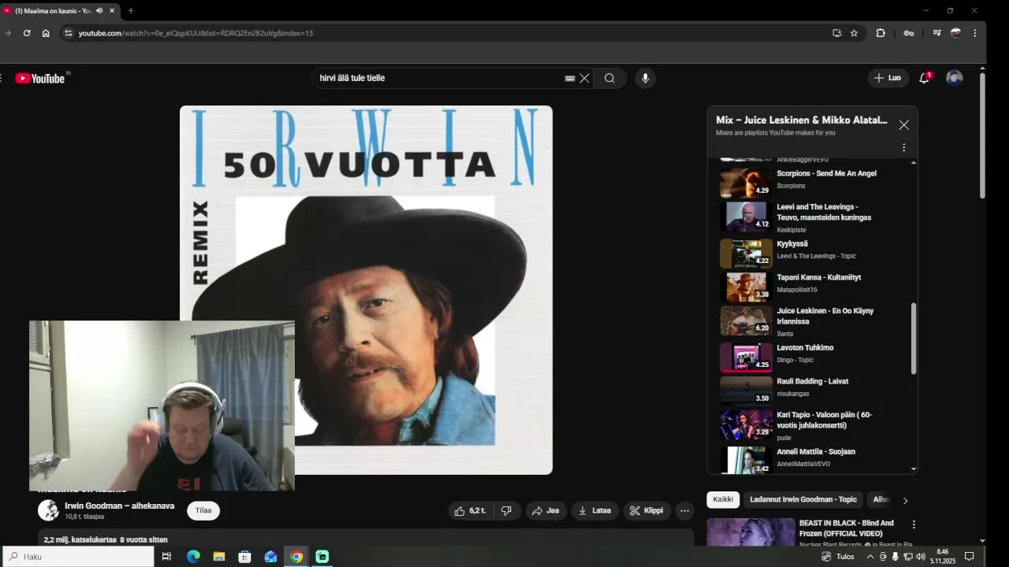Open File Explorer from taskbar
1009x567 pixels.
[219, 556]
